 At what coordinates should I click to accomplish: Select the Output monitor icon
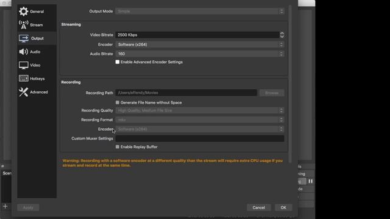point(24,38)
